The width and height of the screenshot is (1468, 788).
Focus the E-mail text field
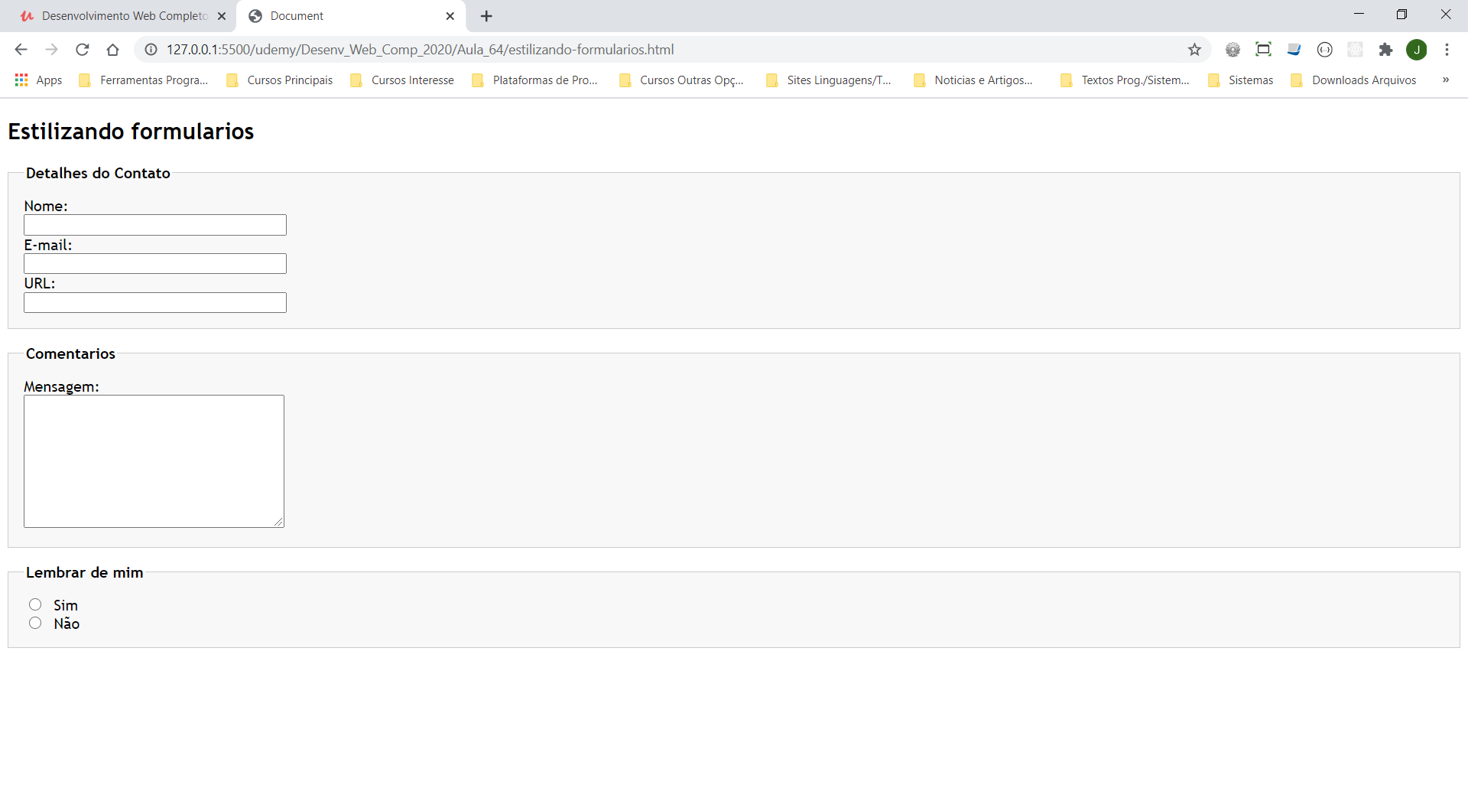coord(155,264)
